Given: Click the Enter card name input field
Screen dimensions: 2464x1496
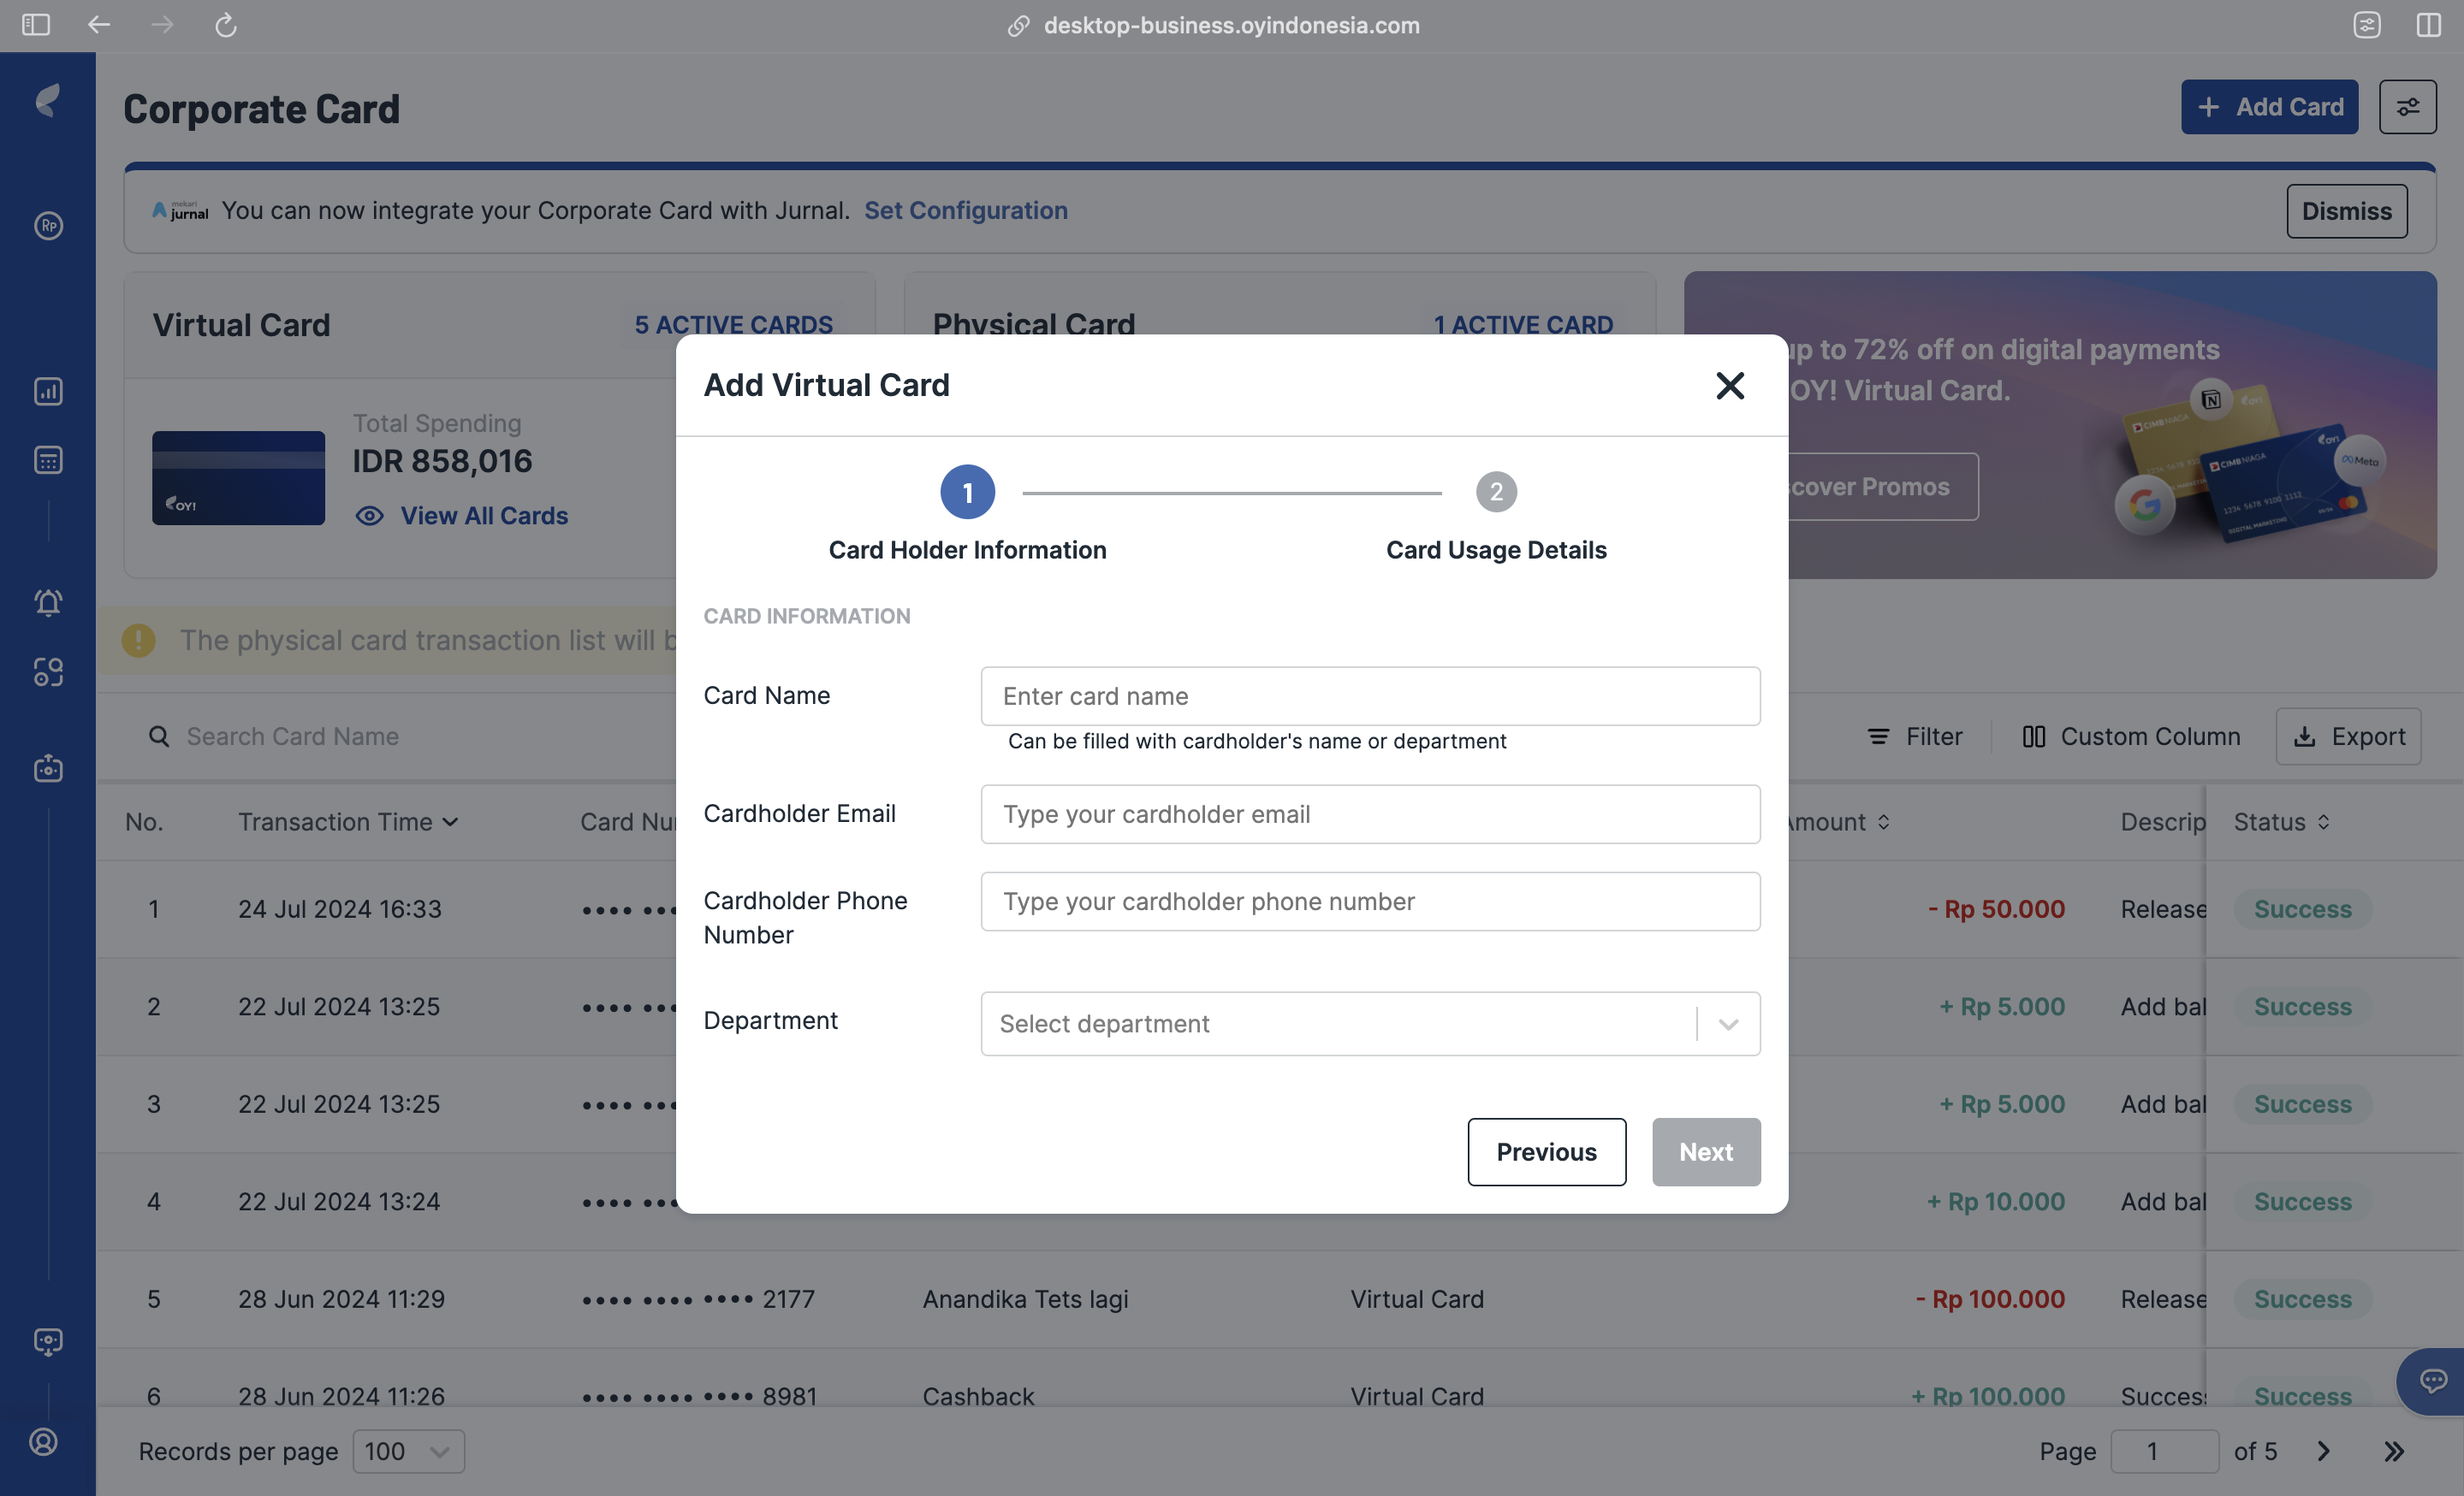Looking at the screenshot, I should point(1369,695).
